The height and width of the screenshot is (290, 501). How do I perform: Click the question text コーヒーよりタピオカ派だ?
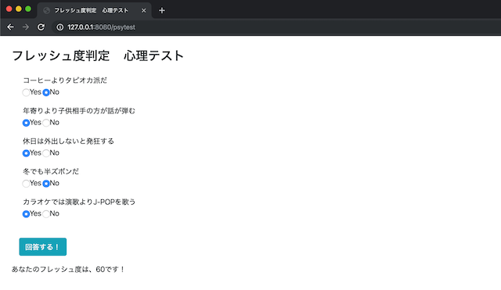[x=65, y=80]
